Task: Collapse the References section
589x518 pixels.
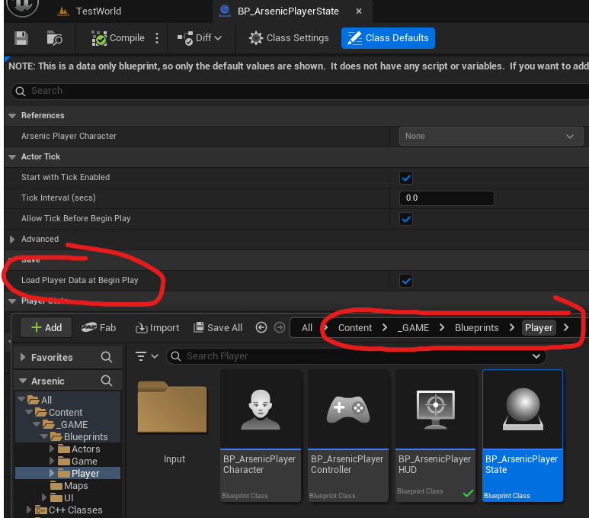Action: (12, 115)
